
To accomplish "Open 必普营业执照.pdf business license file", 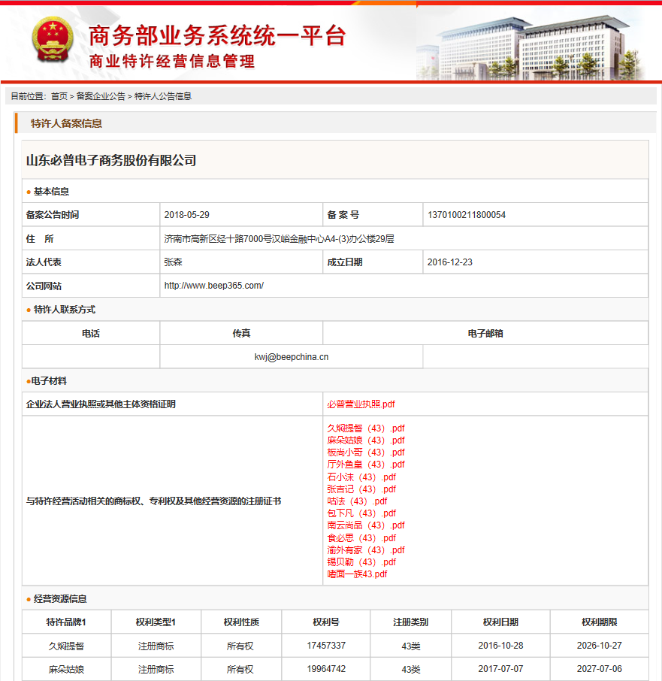I will click(x=361, y=404).
